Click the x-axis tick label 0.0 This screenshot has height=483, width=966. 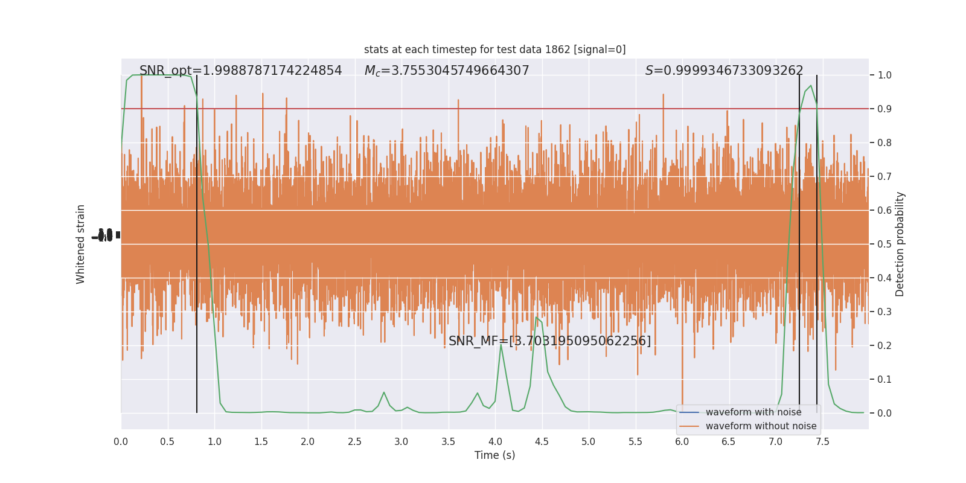pyautogui.click(x=121, y=441)
